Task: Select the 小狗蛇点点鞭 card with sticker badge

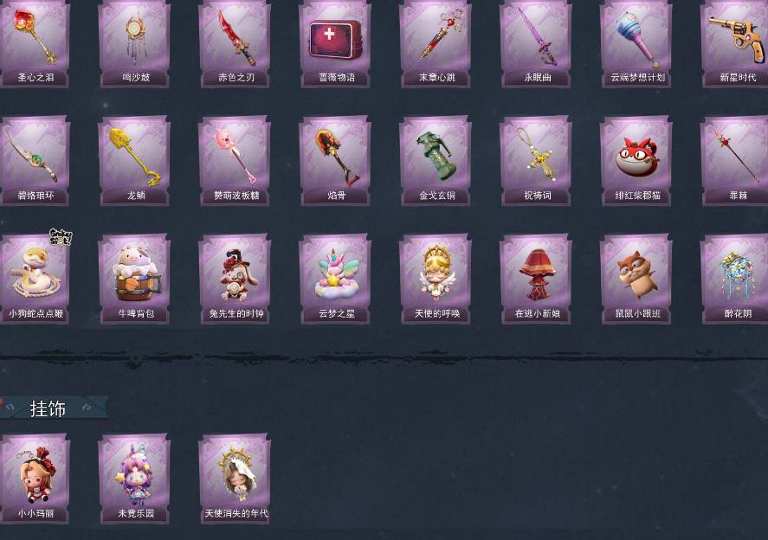Action: [34, 279]
